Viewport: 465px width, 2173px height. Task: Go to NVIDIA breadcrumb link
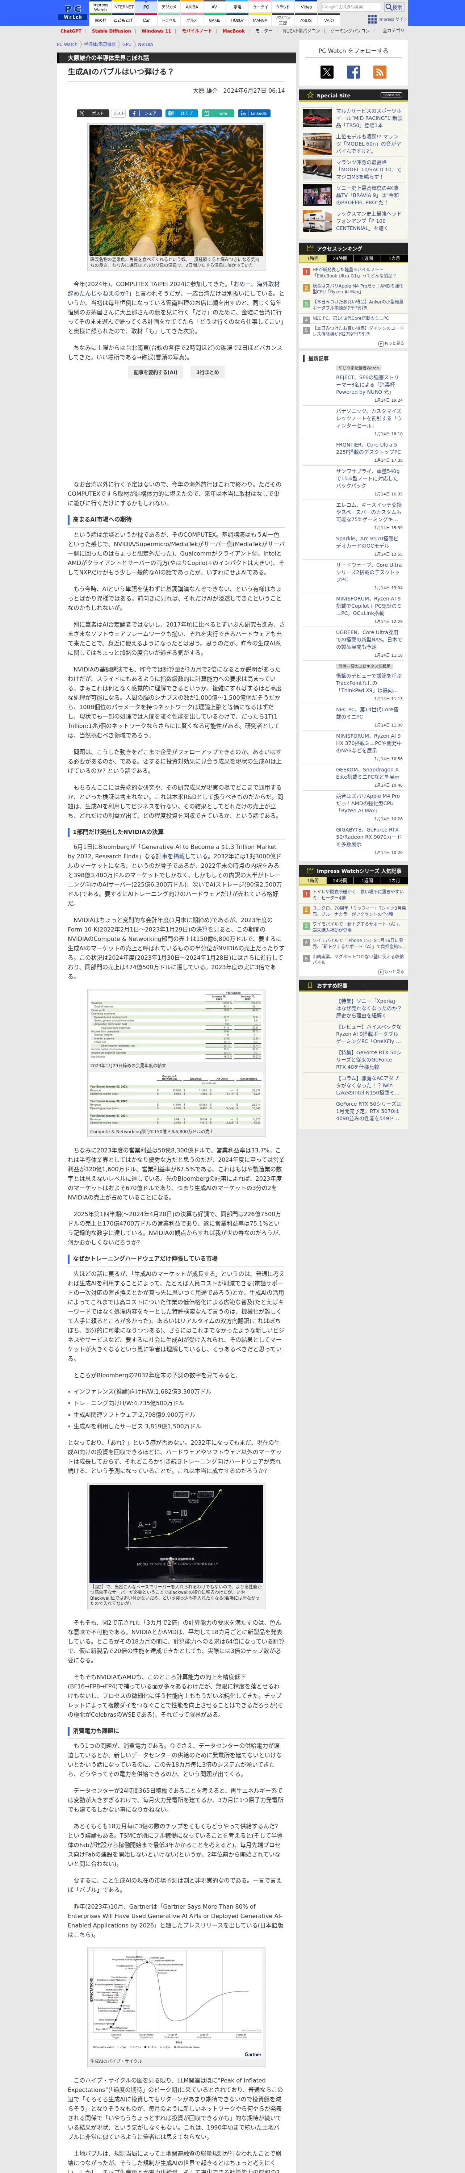click(x=146, y=45)
